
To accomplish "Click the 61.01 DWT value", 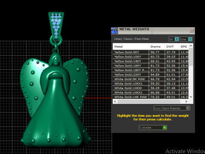I will [171, 74].
